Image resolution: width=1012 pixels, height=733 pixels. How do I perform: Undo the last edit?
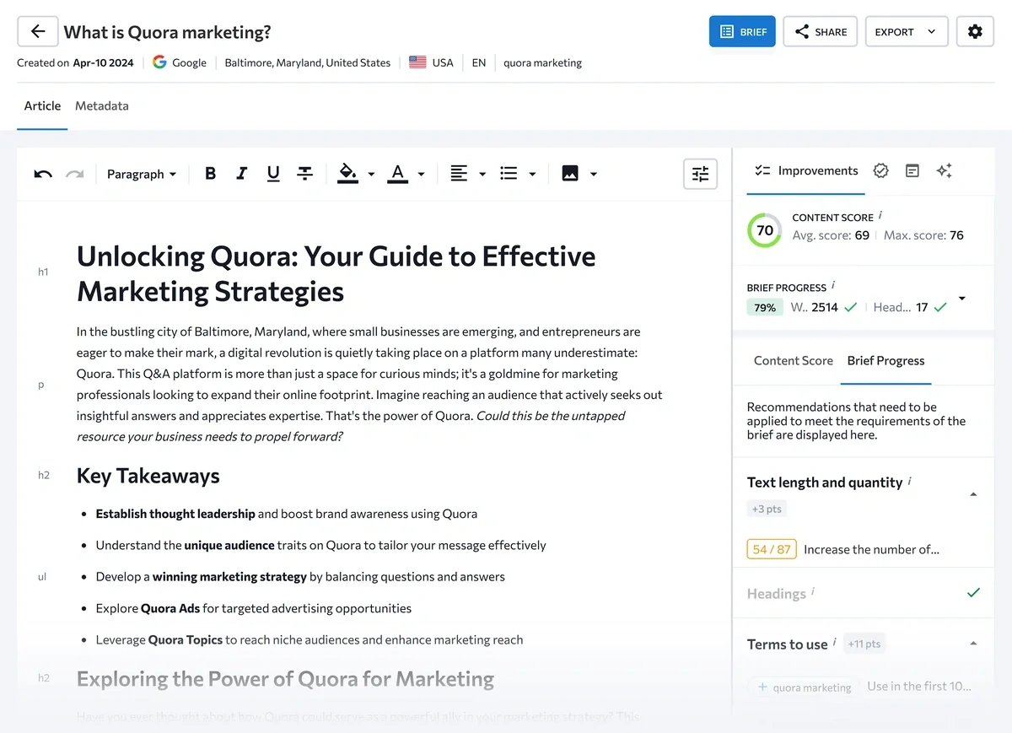point(43,174)
